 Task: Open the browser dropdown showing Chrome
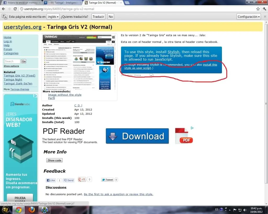pos(143,75)
